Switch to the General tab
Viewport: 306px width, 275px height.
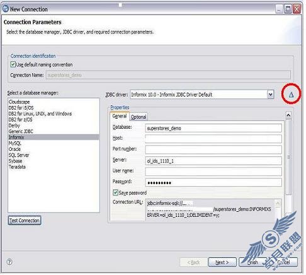click(120, 116)
